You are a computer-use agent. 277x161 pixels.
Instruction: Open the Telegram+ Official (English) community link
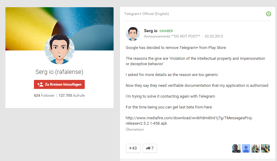pos(147,14)
